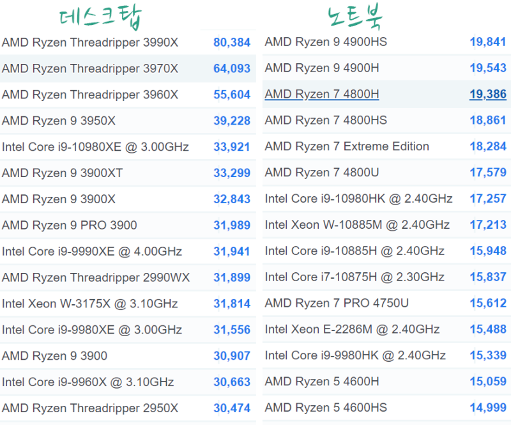
Task: Open AMD Ryzen Threadripper 3990X link
Action: click(x=90, y=42)
